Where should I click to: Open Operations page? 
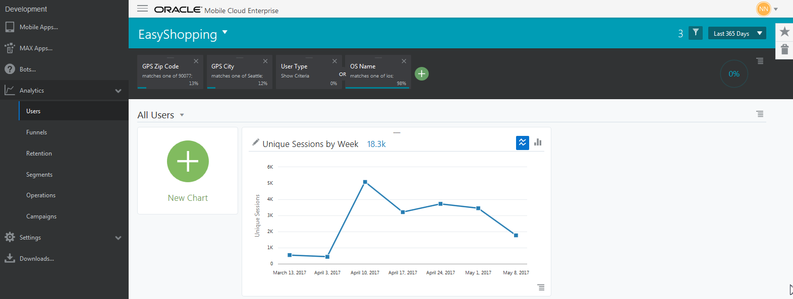click(x=41, y=195)
